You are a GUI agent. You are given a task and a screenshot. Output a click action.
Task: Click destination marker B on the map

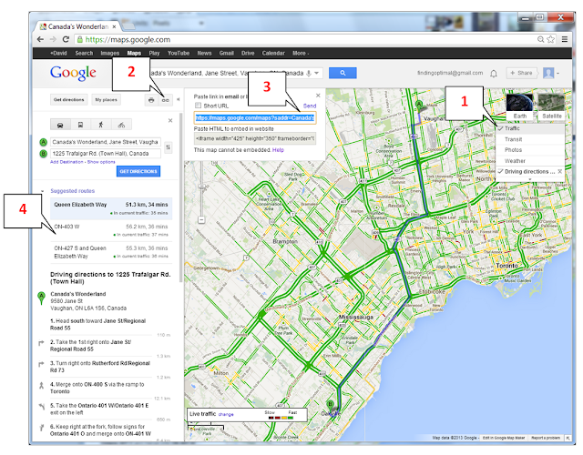(x=330, y=405)
